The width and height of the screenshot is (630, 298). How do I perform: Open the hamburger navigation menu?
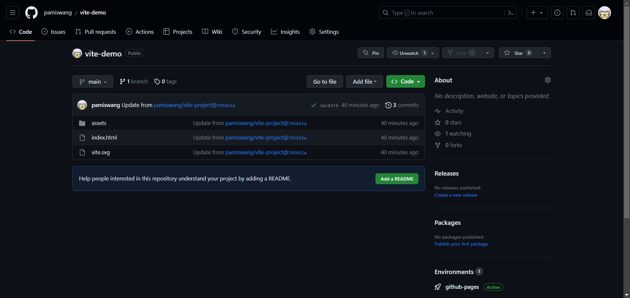[x=12, y=13]
